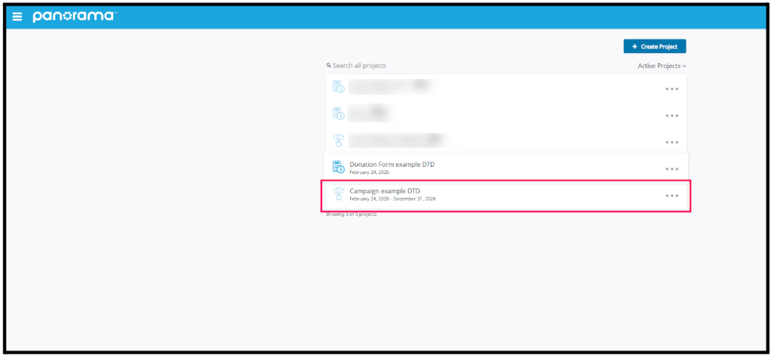Click the third project's campaign icon

(x=338, y=140)
